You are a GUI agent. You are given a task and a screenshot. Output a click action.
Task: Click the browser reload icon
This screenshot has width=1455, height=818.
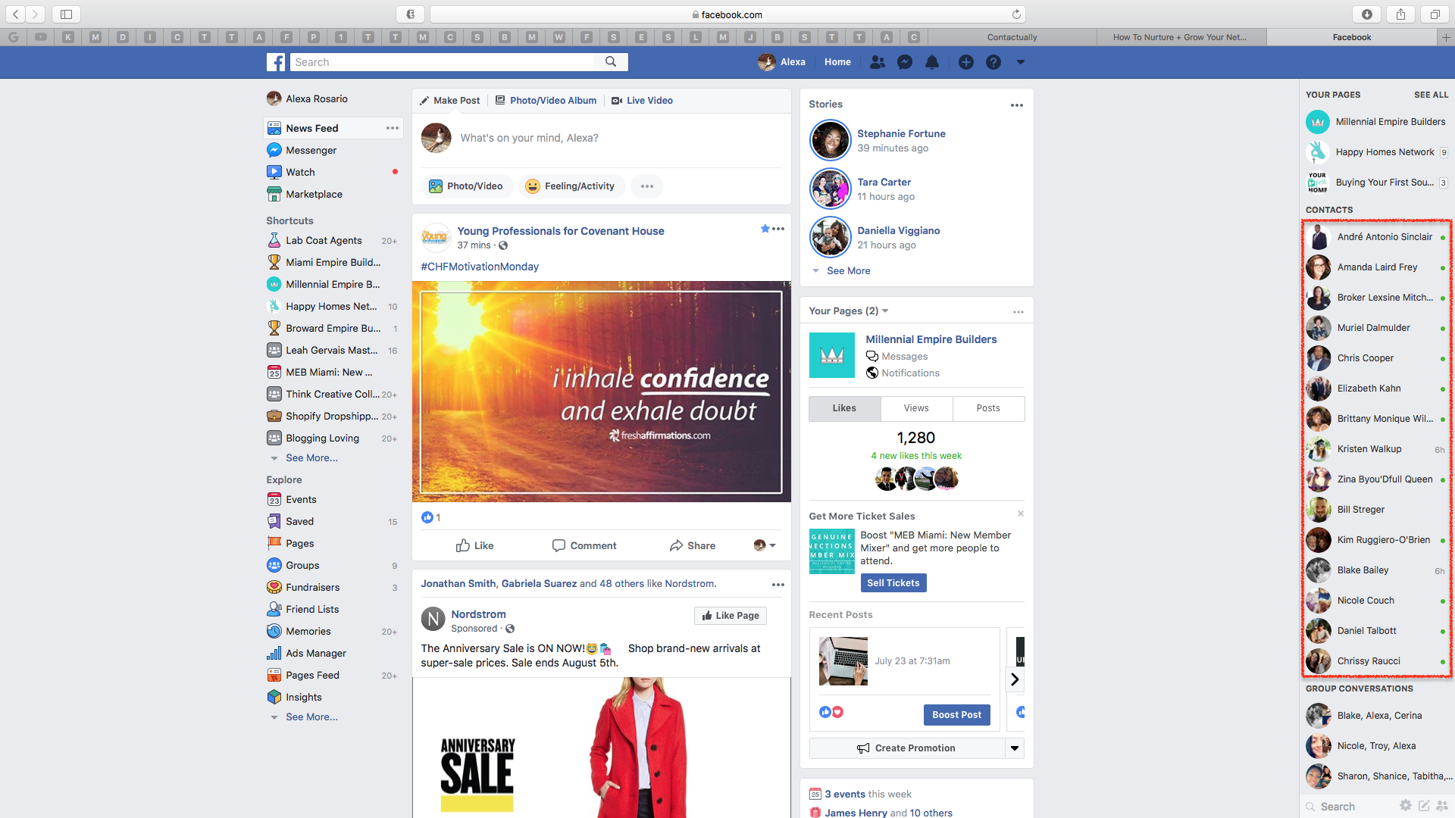1016,14
